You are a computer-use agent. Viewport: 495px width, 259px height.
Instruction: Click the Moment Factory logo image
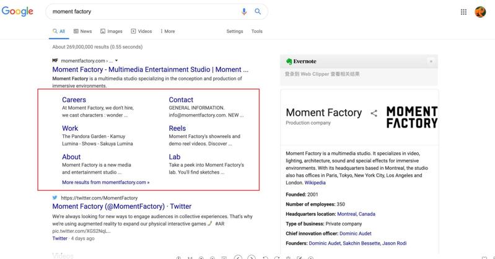412,117
